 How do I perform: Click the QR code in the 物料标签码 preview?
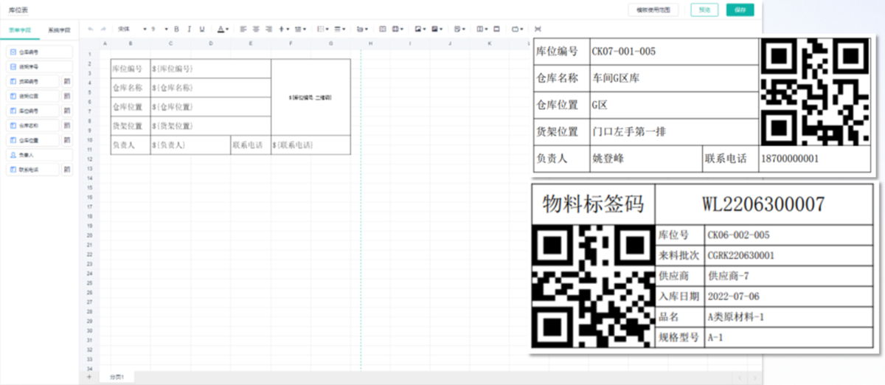pyautogui.click(x=593, y=286)
